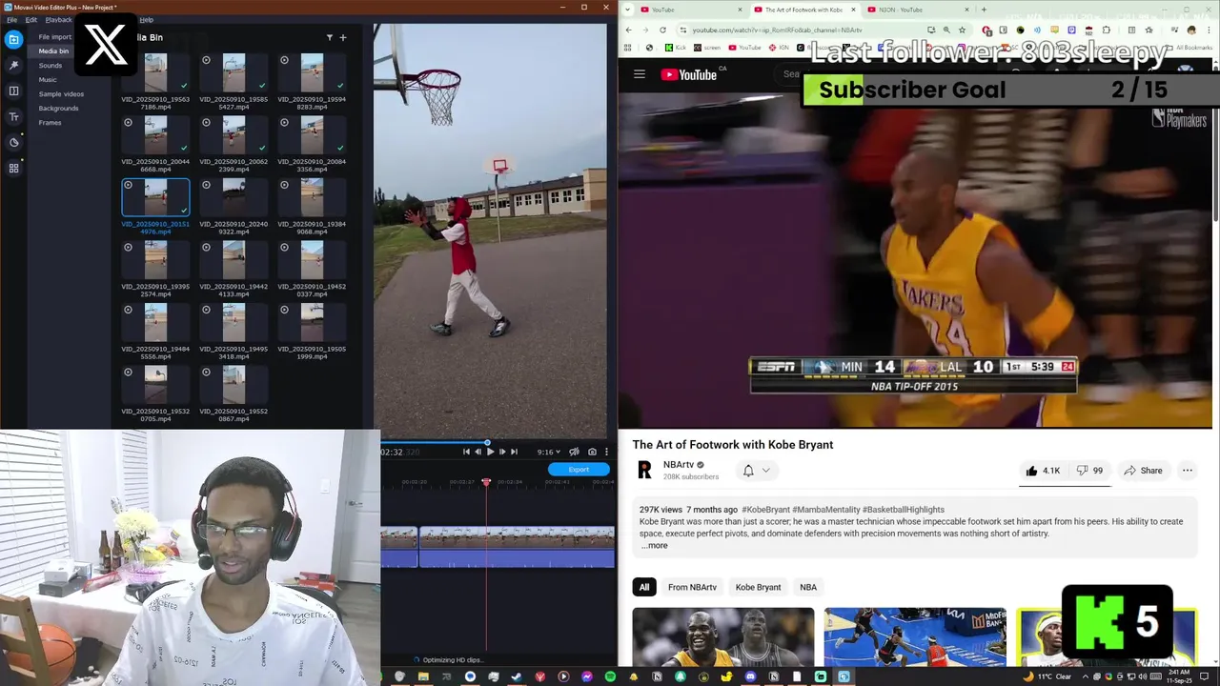Open the Sample videos category
The width and height of the screenshot is (1220, 686).
[61, 94]
